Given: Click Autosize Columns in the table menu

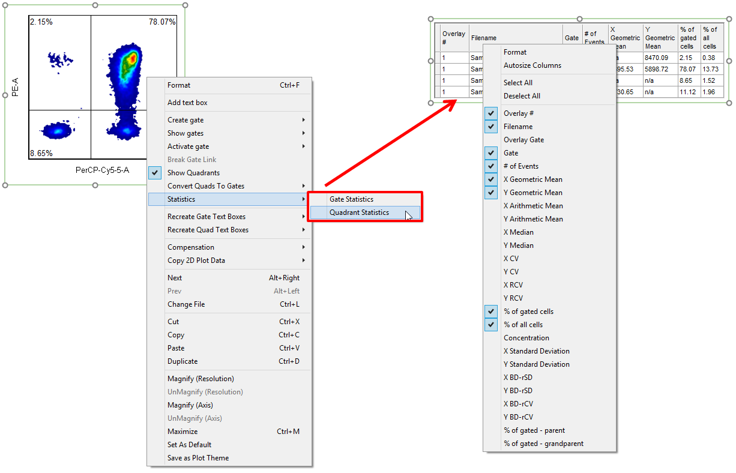Looking at the screenshot, I should coord(532,65).
